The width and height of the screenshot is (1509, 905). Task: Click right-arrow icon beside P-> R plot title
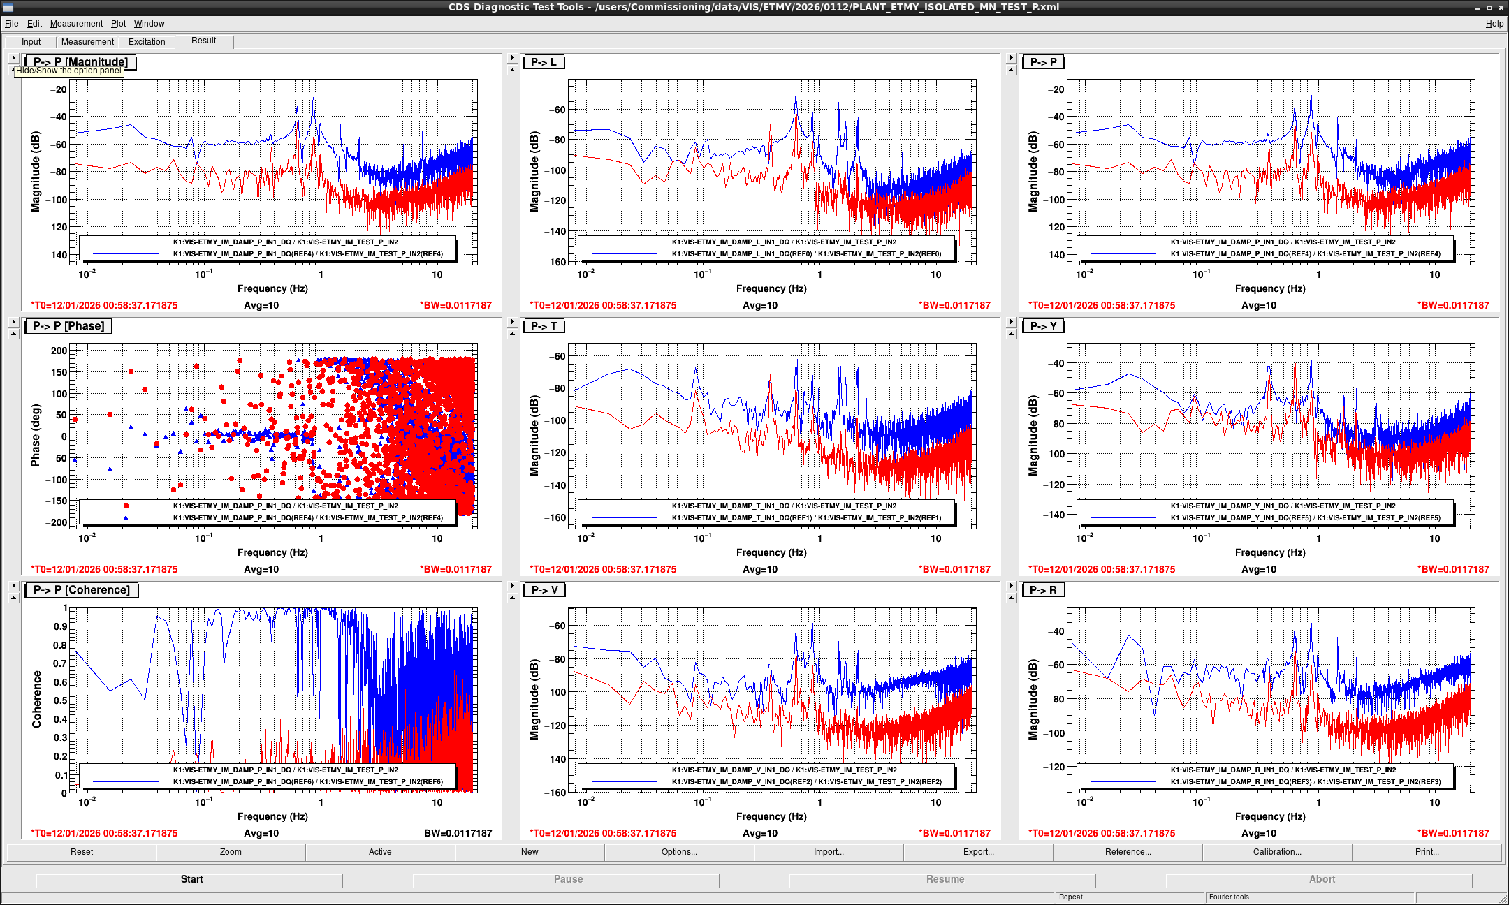click(x=1011, y=586)
